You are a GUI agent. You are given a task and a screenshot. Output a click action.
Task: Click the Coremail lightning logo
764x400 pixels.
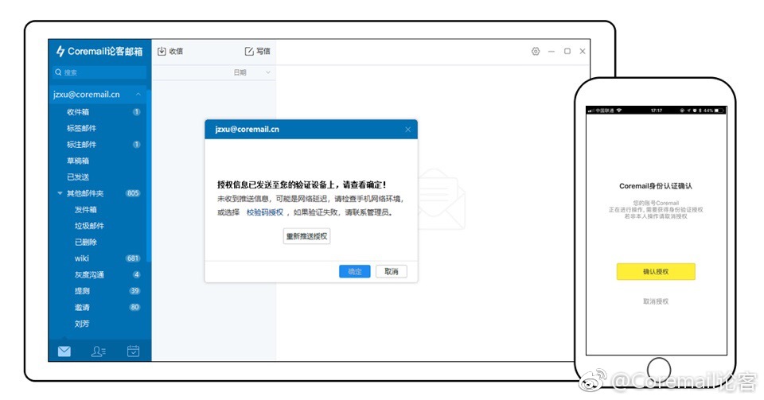pyautogui.click(x=60, y=51)
